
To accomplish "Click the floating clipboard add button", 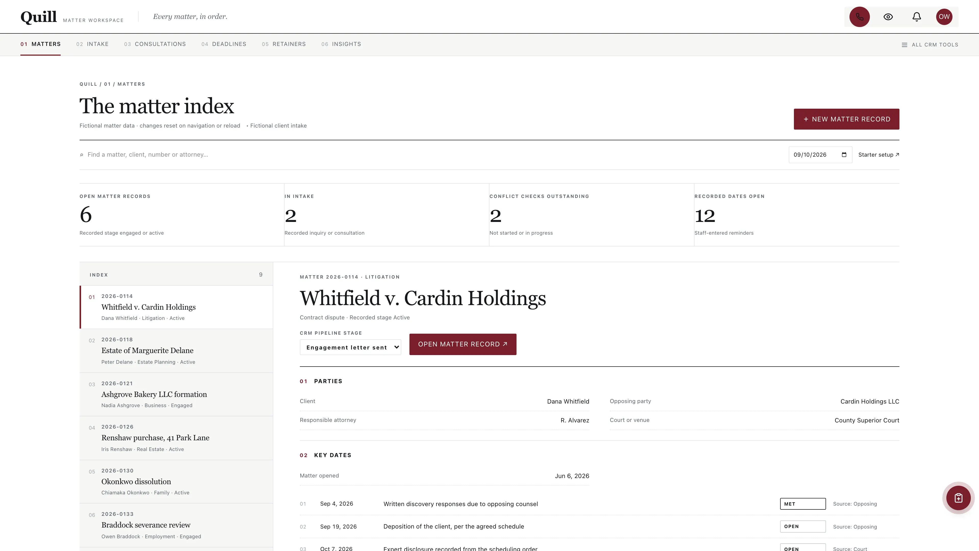I will point(958,498).
